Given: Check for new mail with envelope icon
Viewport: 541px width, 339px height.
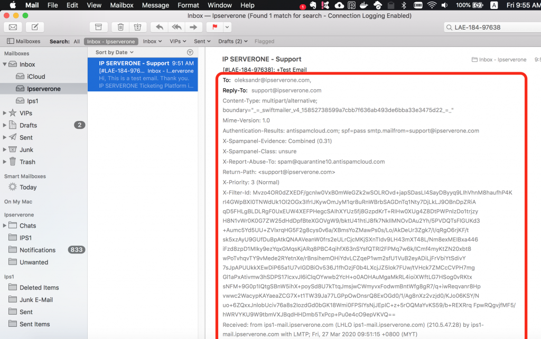Looking at the screenshot, I should click(13, 27).
